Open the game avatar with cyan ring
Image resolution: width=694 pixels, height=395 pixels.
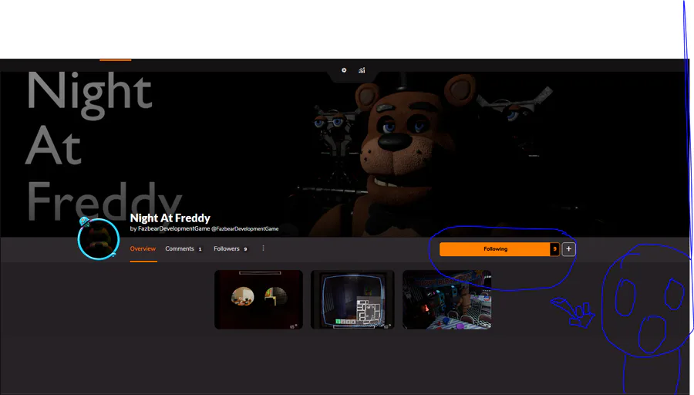click(98, 238)
